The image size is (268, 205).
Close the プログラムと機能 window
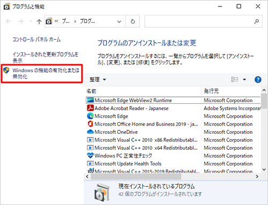(x=258, y=6)
